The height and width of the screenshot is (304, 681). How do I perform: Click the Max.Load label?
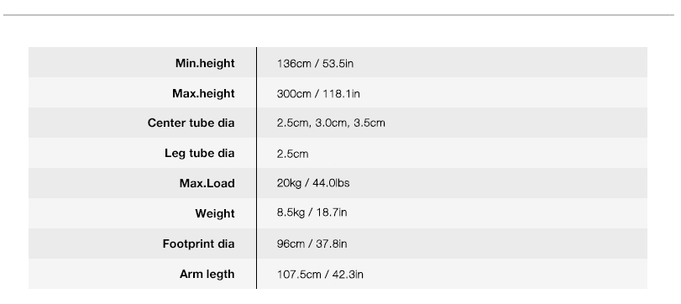click(207, 183)
